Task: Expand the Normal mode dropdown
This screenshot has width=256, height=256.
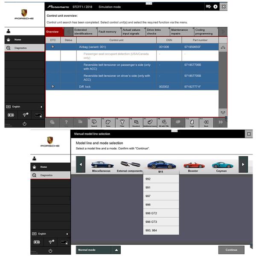Action: pyautogui.click(x=116, y=250)
